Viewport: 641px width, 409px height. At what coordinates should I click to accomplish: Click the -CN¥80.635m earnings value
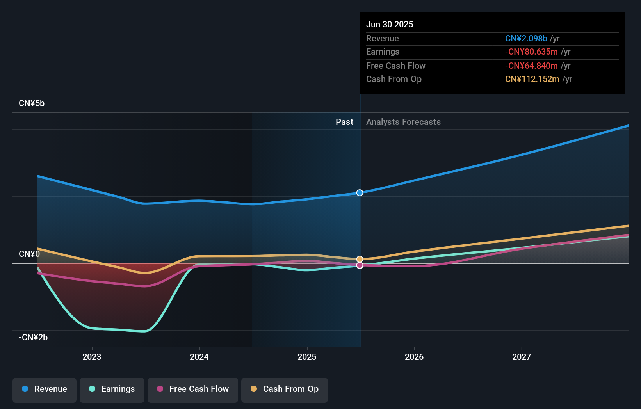pos(532,52)
